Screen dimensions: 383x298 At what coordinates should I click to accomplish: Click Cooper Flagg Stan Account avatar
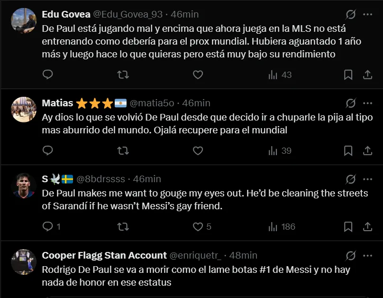(x=24, y=261)
